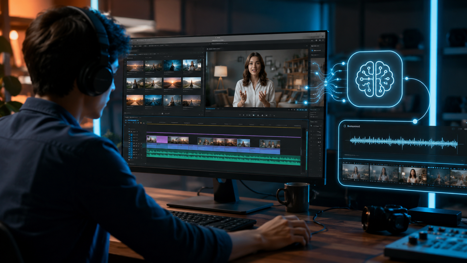Select the last thumbnail in the media bin's middle row
Viewport: 467px width, 263px height.
(192, 82)
